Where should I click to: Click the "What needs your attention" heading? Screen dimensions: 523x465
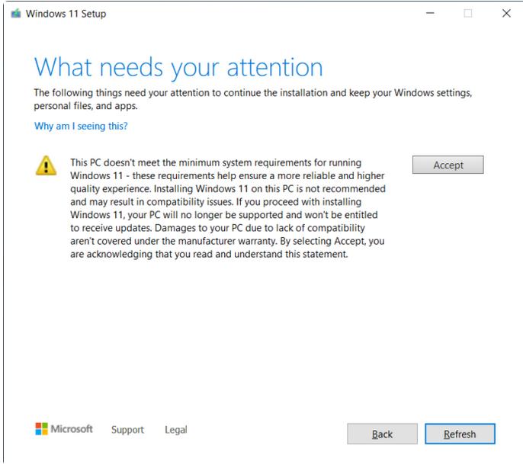178,67
